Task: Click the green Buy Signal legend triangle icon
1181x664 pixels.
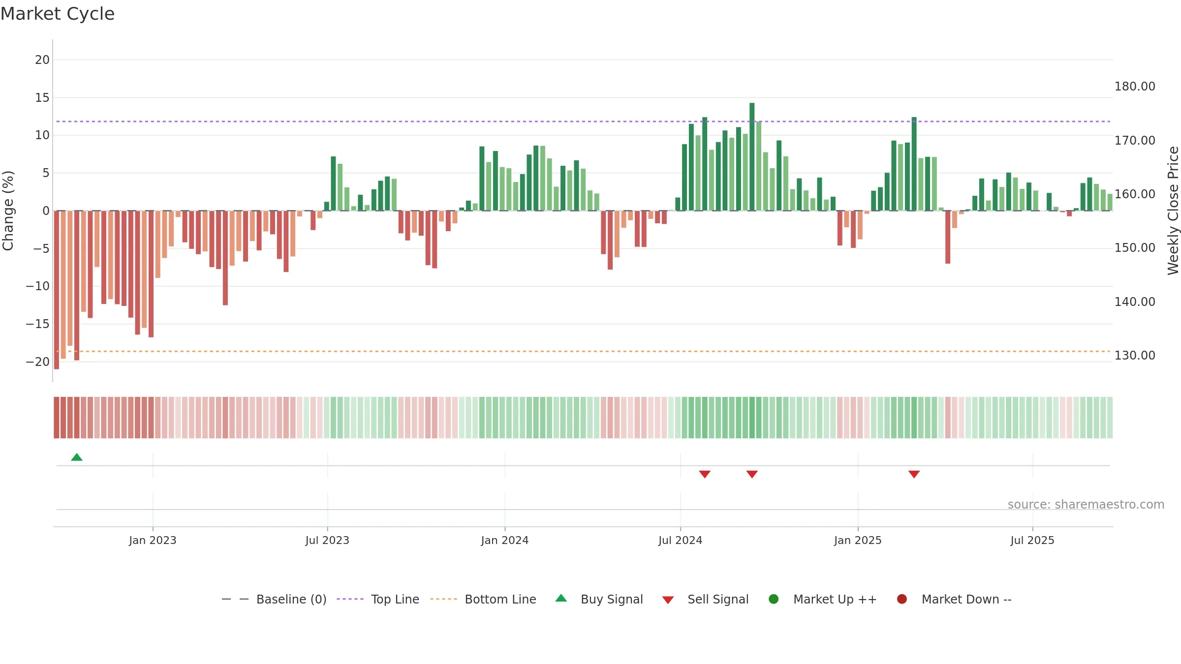Action: coord(561,598)
